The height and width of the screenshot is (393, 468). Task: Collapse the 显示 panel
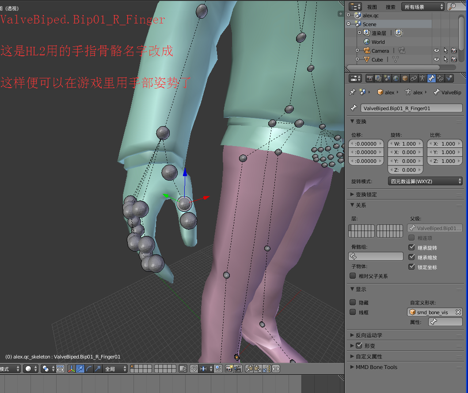tap(353, 289)
